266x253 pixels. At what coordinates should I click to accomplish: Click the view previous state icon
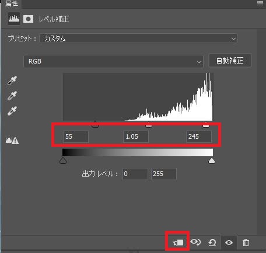click(x=195, y=243)
